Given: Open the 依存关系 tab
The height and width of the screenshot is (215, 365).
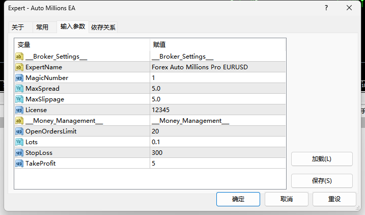Looking at the screenshot, I should 103,27.
